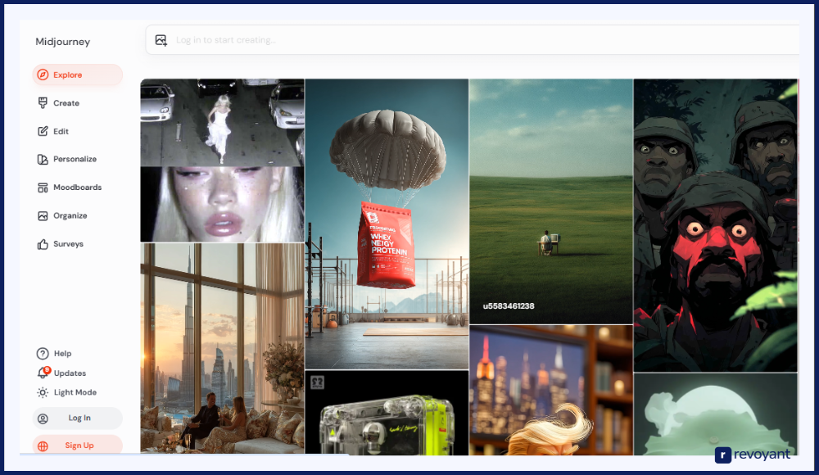The width and height of the screenshot is (819, 475).
Task: Select the Surveys menu item
Action: [68, 244]
